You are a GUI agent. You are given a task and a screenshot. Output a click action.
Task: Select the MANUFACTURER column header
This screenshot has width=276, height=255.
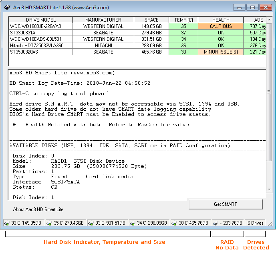(x=103, y=20)
